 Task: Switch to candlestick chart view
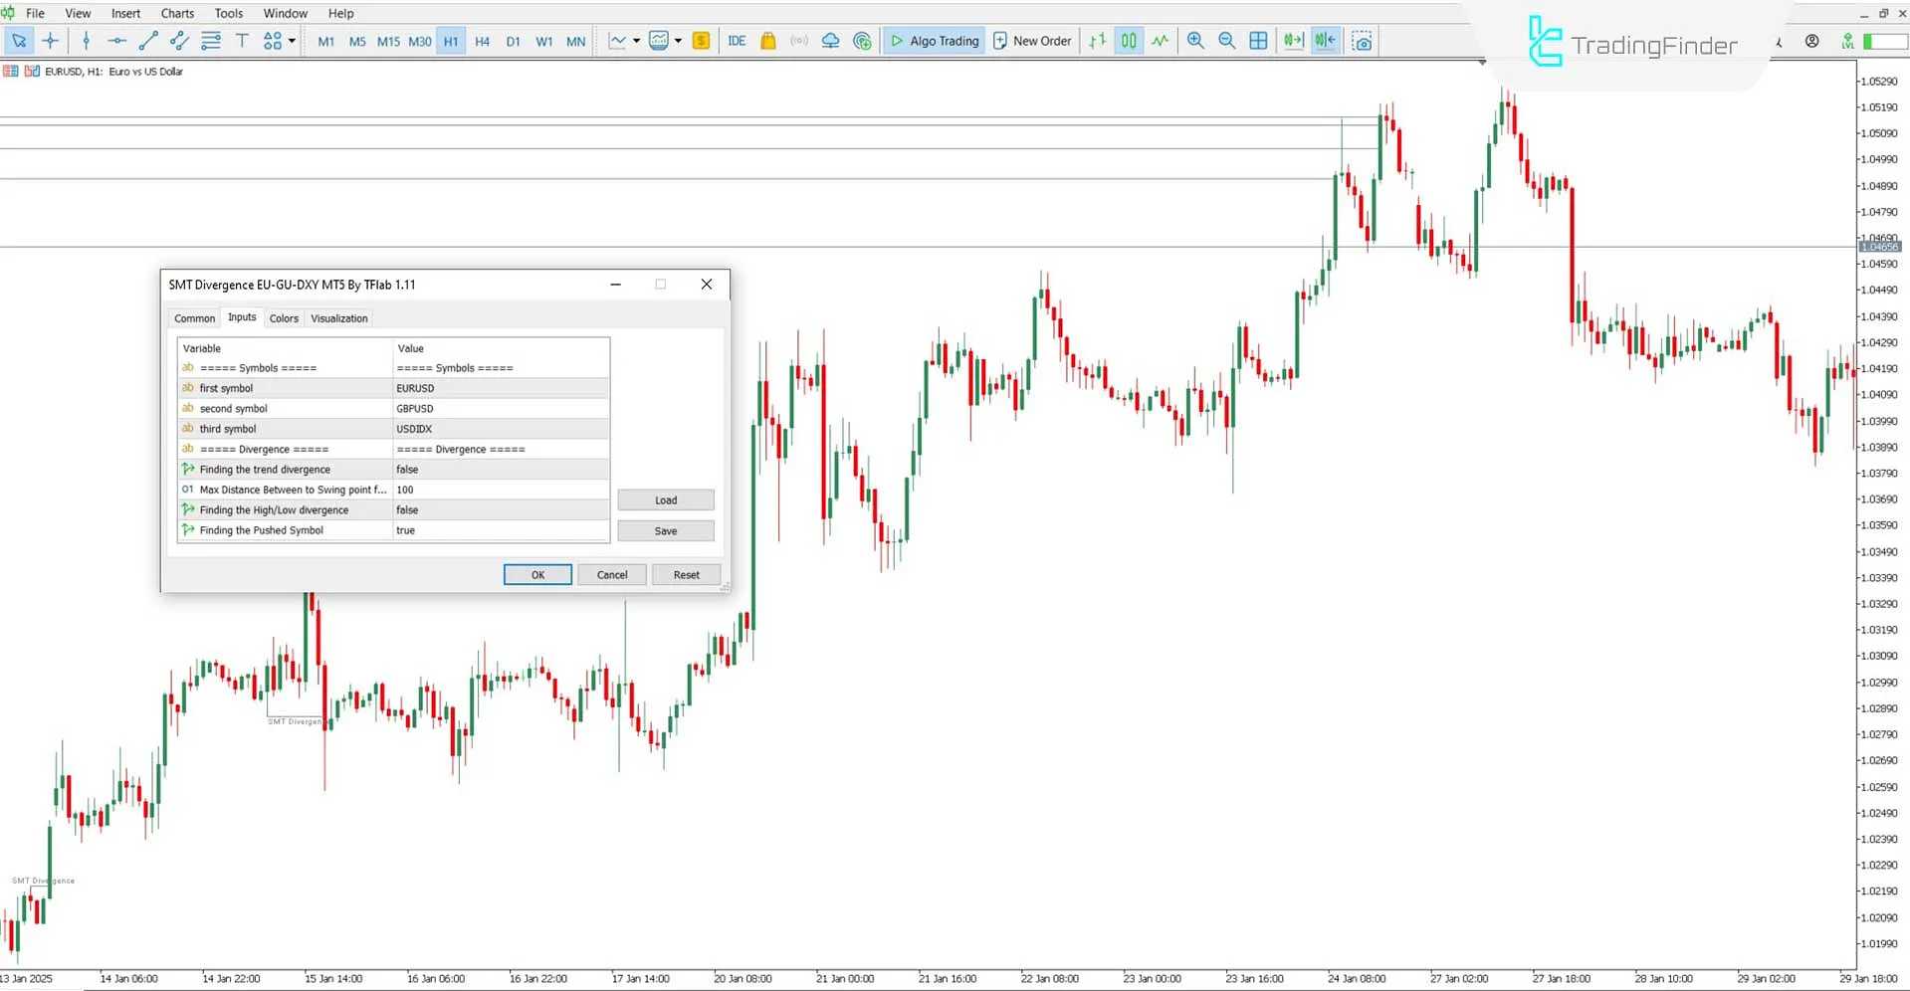coord(1129,41)
